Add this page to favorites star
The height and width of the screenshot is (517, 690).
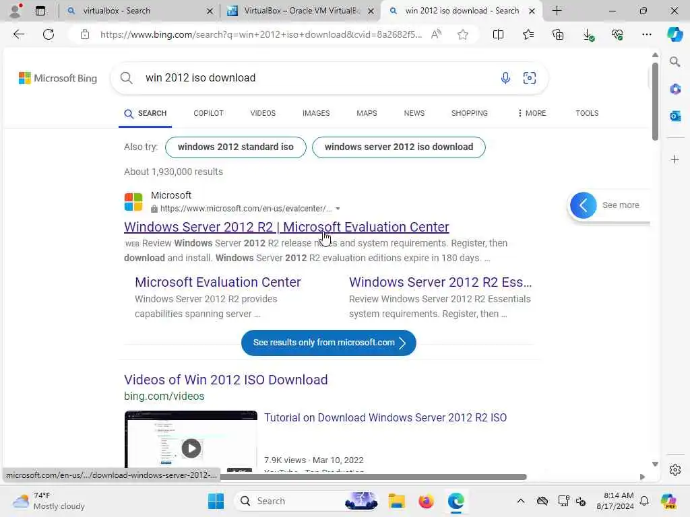[462, 34]
